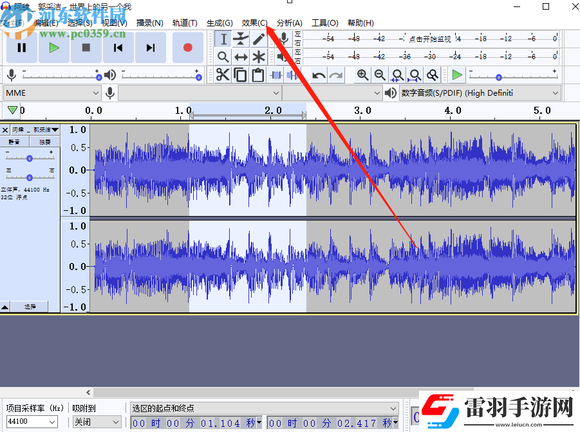Start playback with the green Play button
The width and height of the screenshot is (580, 432).
click(54, 48)
